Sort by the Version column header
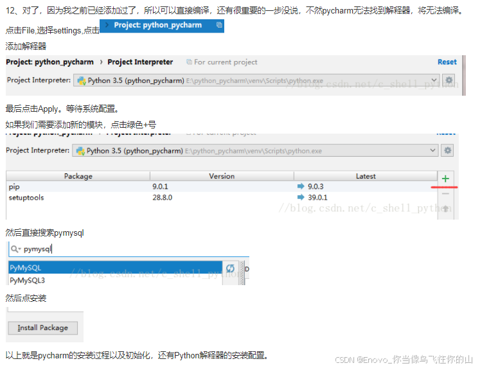 (x=222, y=176)
